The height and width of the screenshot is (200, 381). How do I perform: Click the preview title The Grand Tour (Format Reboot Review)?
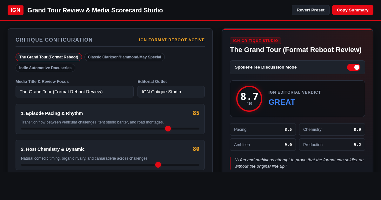coord(296,50)
